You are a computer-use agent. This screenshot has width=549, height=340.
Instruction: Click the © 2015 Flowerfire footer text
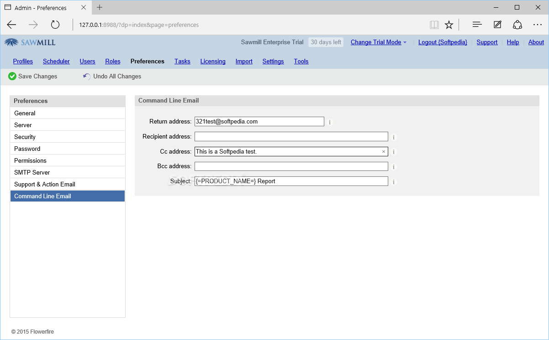pyautogui.click(x=32, y=332)
